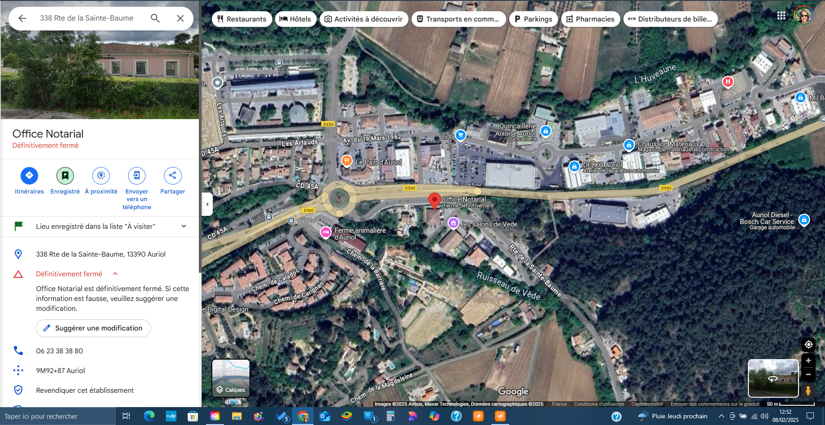
Task: Select the Restaurants category chip
Action: pos(242,19)
